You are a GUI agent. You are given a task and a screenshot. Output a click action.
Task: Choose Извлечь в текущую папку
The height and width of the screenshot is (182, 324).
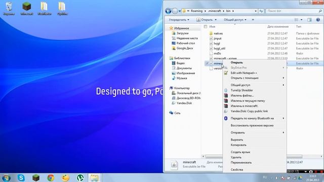point(255,101)
